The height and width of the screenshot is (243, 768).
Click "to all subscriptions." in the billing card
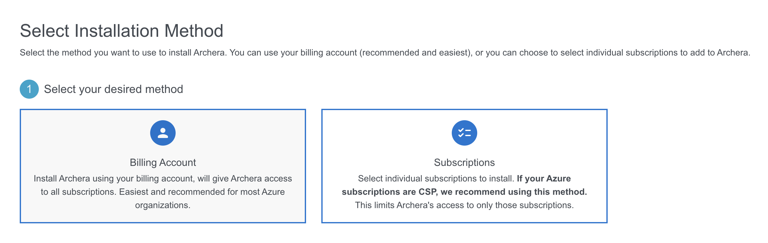(x=79, y=192)
